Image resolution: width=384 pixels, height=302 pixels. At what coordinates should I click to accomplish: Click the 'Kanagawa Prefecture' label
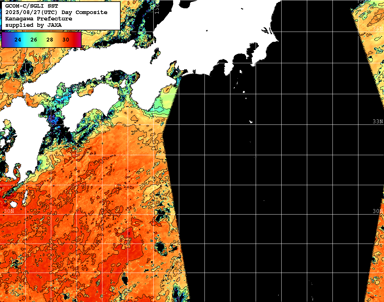coord(39,19)
